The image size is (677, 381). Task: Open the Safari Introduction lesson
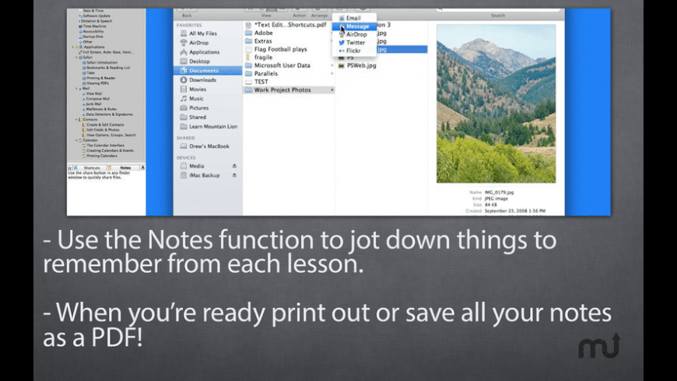tap(102, 62)
